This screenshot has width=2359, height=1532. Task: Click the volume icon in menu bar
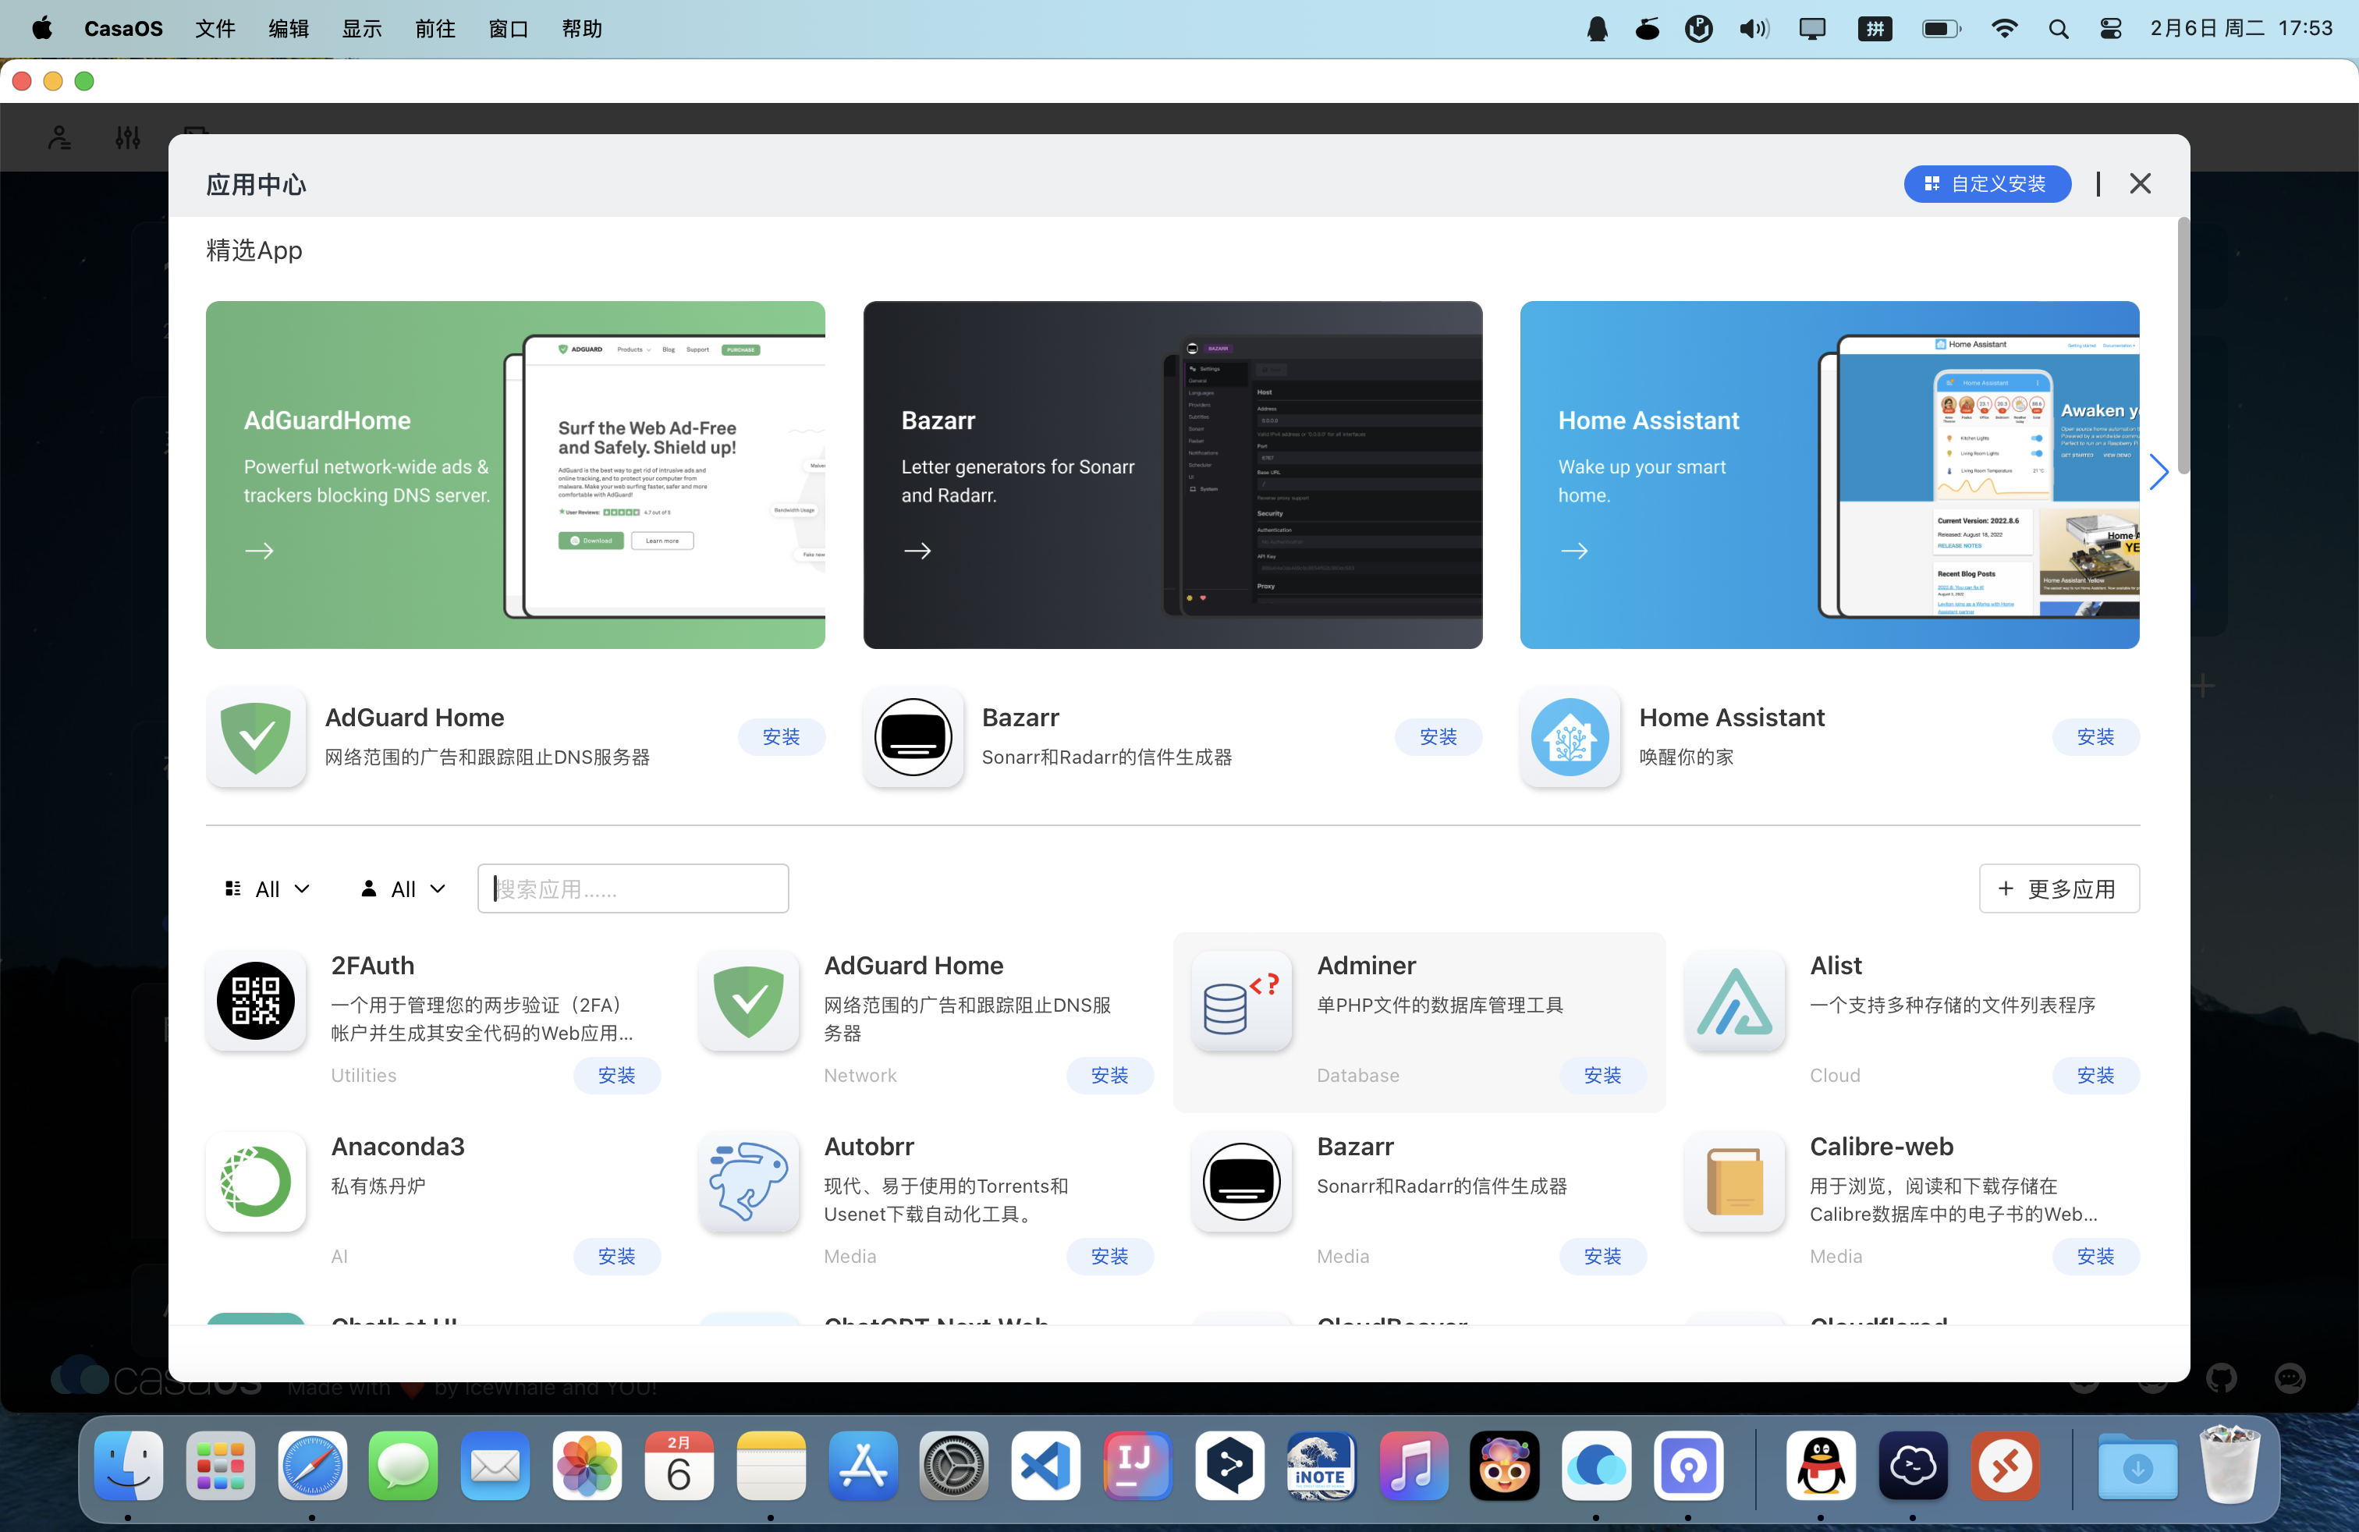[x=1754, y=29]
